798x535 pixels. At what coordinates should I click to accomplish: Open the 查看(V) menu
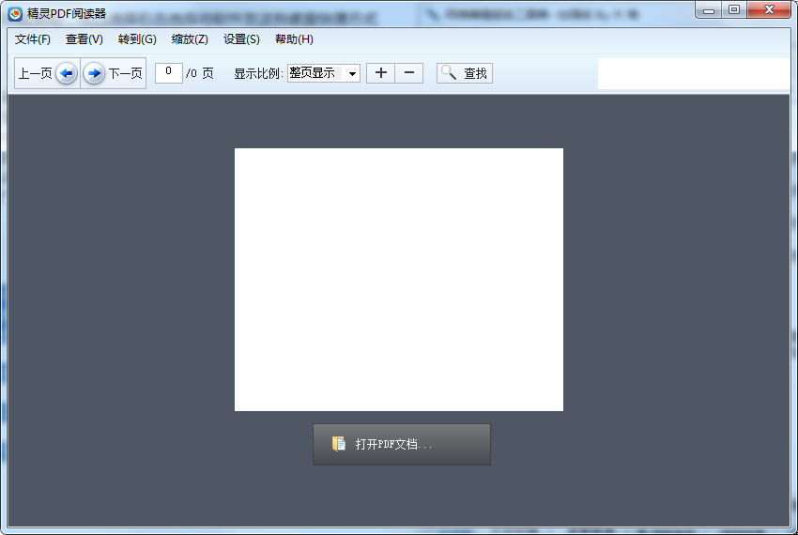pos(84,39)
